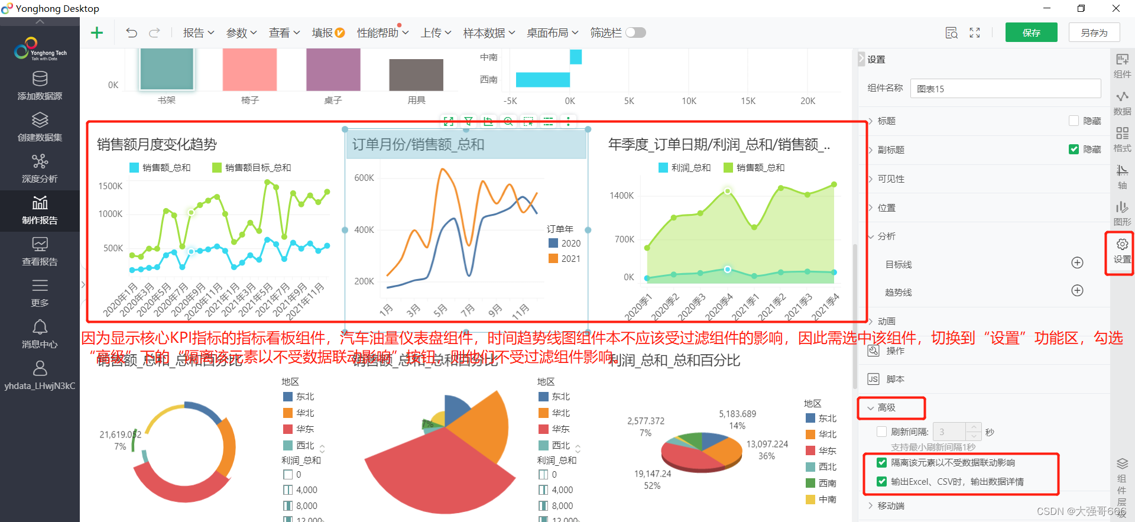Add a 趋势线 with plus icon
Viewport: 1135px width, 522px height.
tap(1078, 290)
